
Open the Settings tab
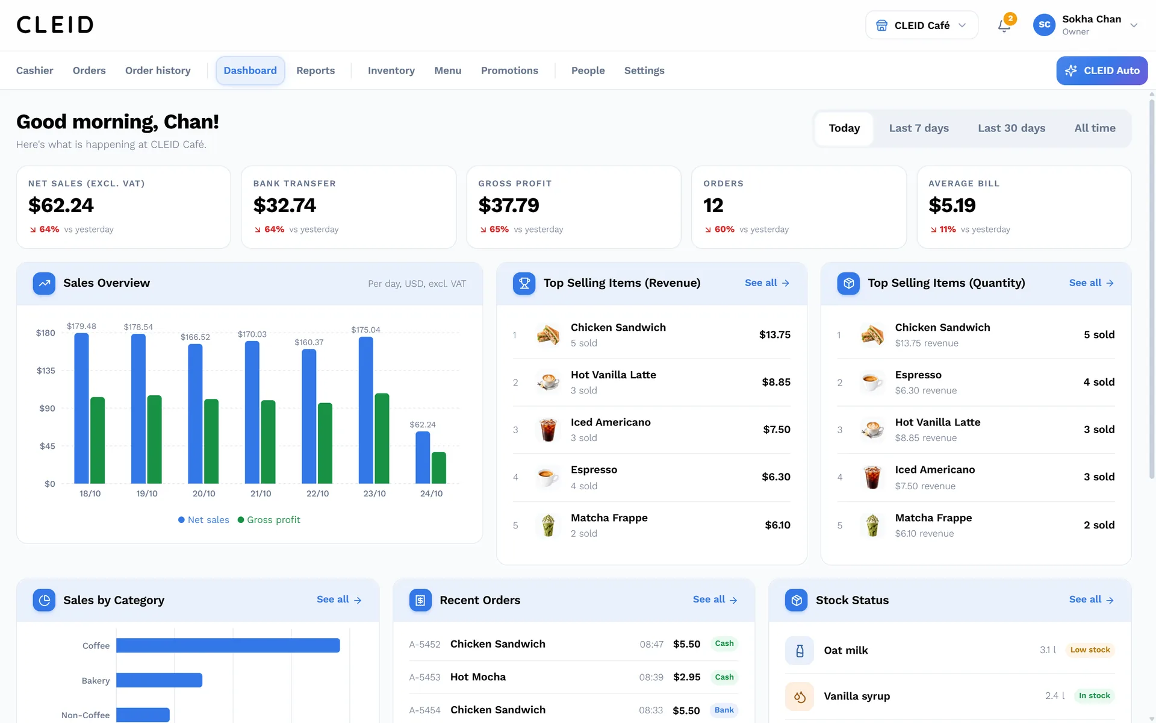point(644,70)
